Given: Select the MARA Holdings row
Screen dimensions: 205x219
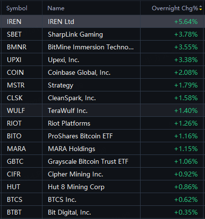Looking at the screenshot, I should (102, 149).
